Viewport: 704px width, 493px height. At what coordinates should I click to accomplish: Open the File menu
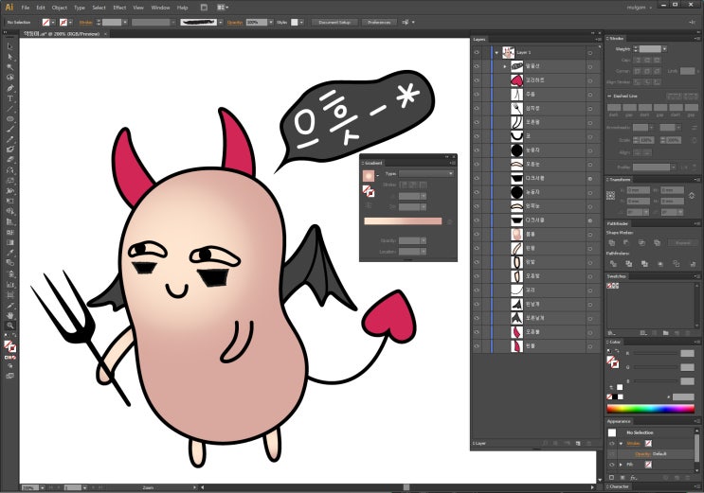tap(26, 8)
